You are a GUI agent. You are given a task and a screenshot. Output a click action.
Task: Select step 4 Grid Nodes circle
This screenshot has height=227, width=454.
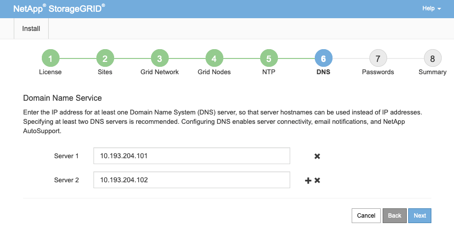pos(214,59)
